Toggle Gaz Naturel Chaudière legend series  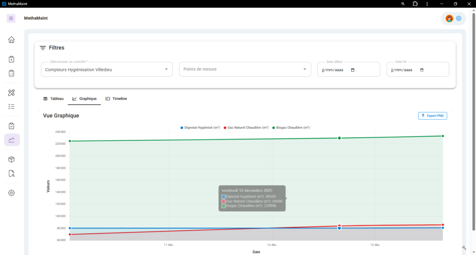[246, 127]
